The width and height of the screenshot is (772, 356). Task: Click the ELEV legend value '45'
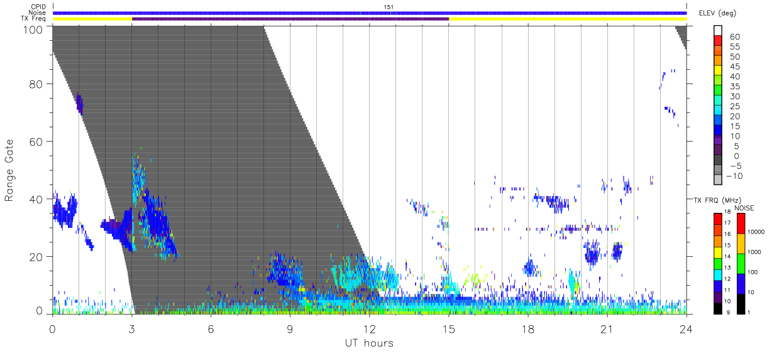[735, 67]
